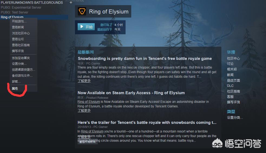Select PUBG: Experimental Server in the library list
Image resolution: width=266 pixels, height=153 pixels.
tap(21, 8)
